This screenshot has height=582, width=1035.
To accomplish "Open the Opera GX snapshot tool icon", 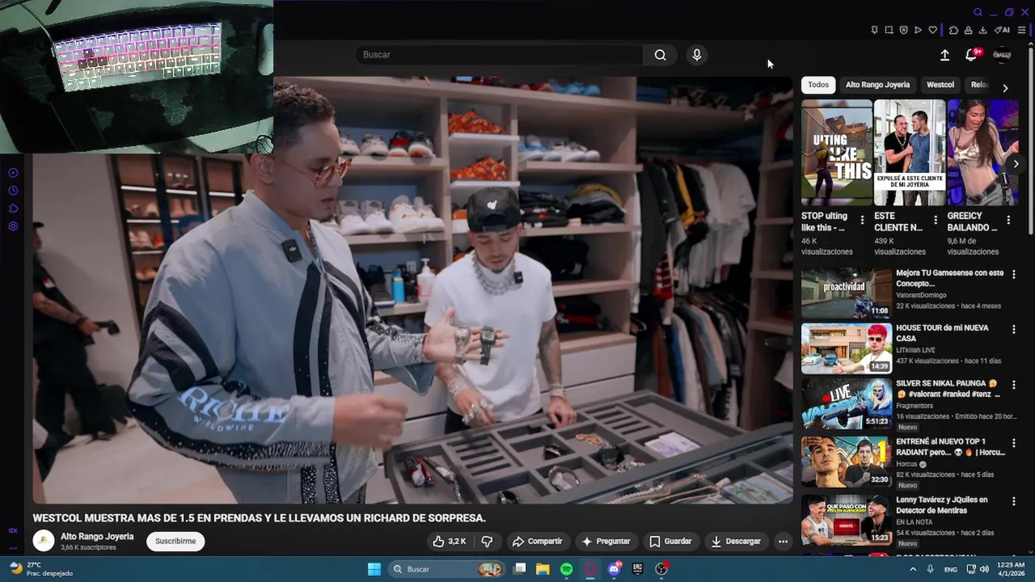I will click(x=889, y=30).
